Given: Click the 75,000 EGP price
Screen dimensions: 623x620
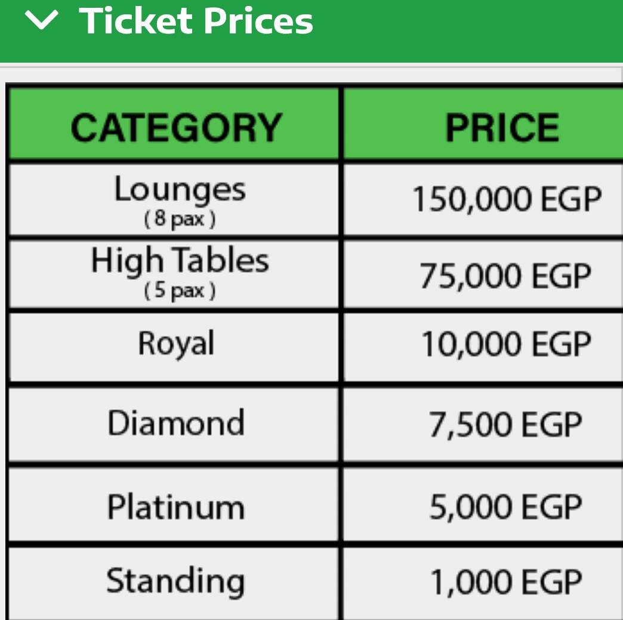Looking at the screenshot, I should pyautogui.click(x=505, y=276).
